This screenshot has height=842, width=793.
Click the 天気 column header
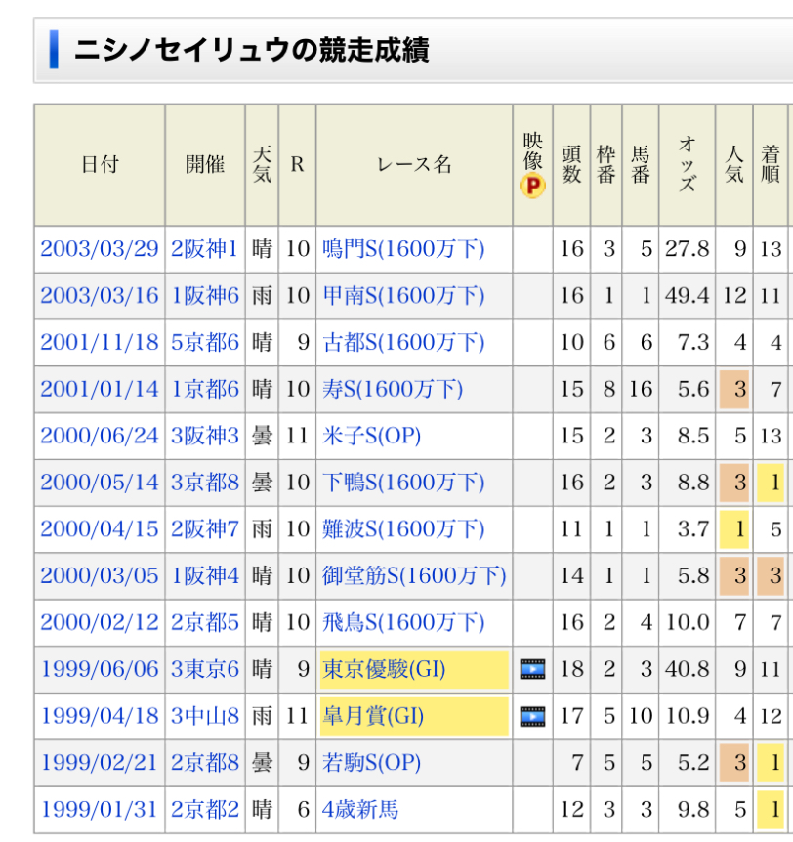pyautogui.click(x=262, y=164)
